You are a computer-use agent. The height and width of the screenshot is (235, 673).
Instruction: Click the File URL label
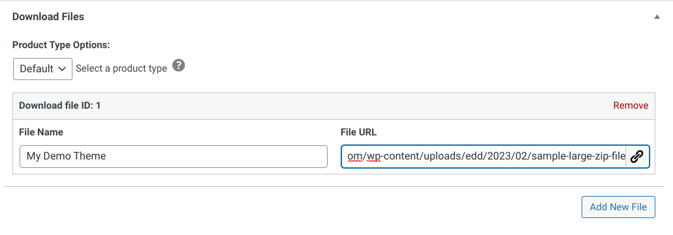point(358,132)
